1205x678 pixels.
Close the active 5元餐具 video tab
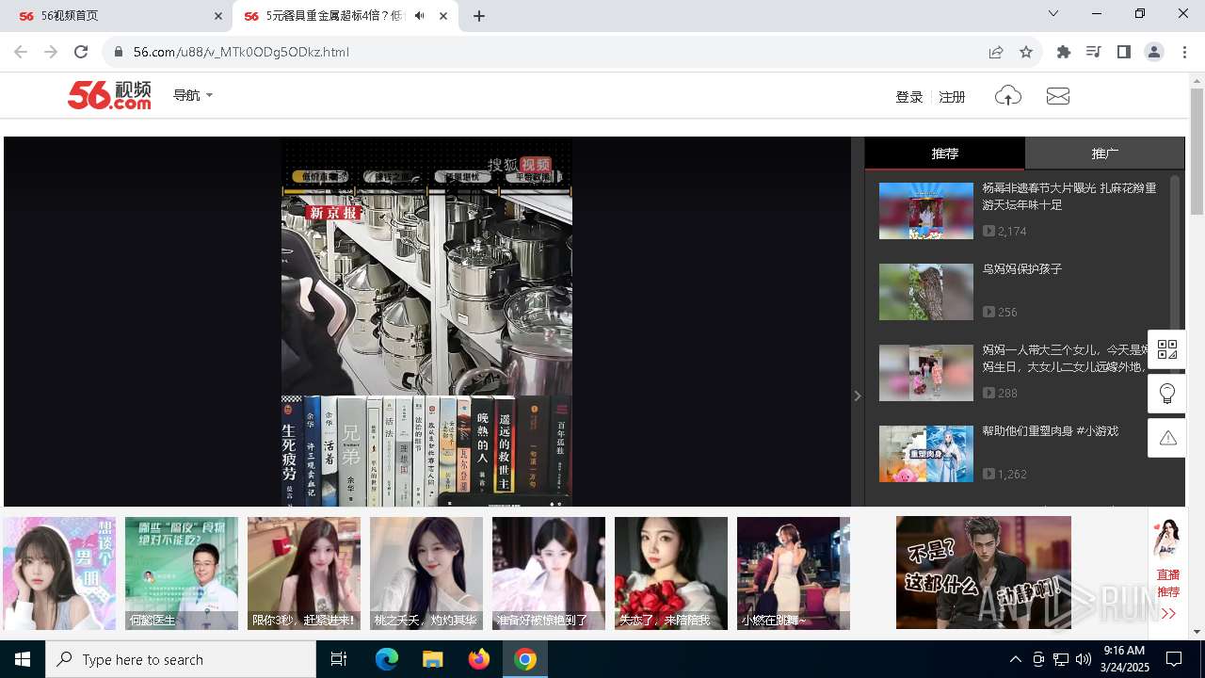point(443,16)
